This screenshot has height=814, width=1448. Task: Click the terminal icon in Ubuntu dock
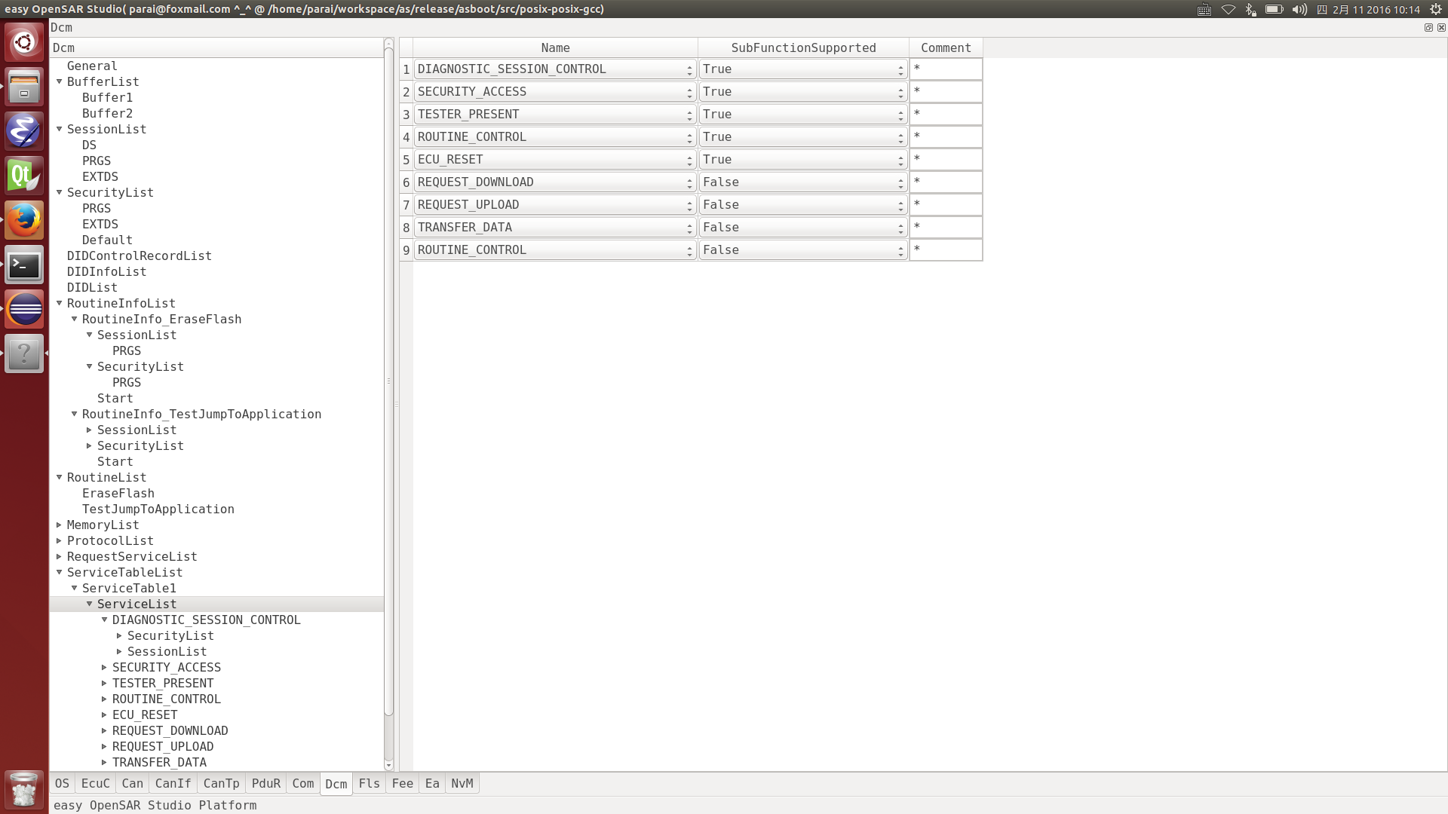pyautogui.click(x=25, y=265)
